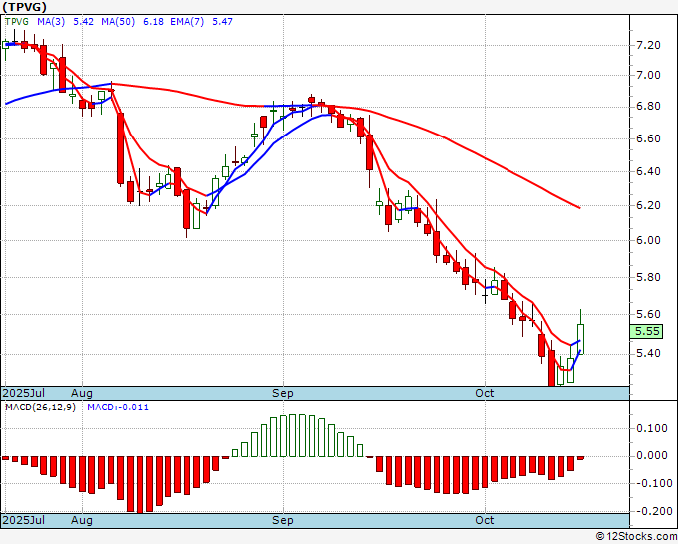Click the 5.60 price axis label
The width and height of the screenshot is (678, 544).
(649, 314)
